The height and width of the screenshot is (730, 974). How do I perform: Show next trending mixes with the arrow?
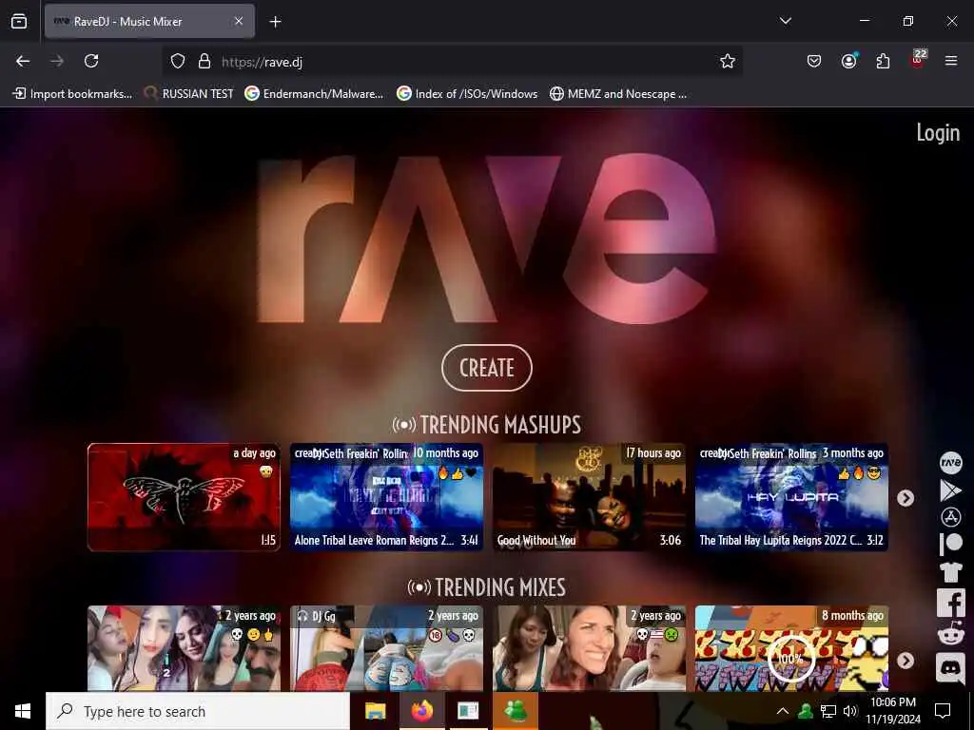(x=906, y=661)
